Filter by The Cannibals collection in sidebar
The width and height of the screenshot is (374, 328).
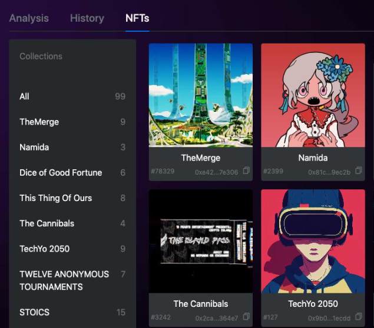(72, 223)
